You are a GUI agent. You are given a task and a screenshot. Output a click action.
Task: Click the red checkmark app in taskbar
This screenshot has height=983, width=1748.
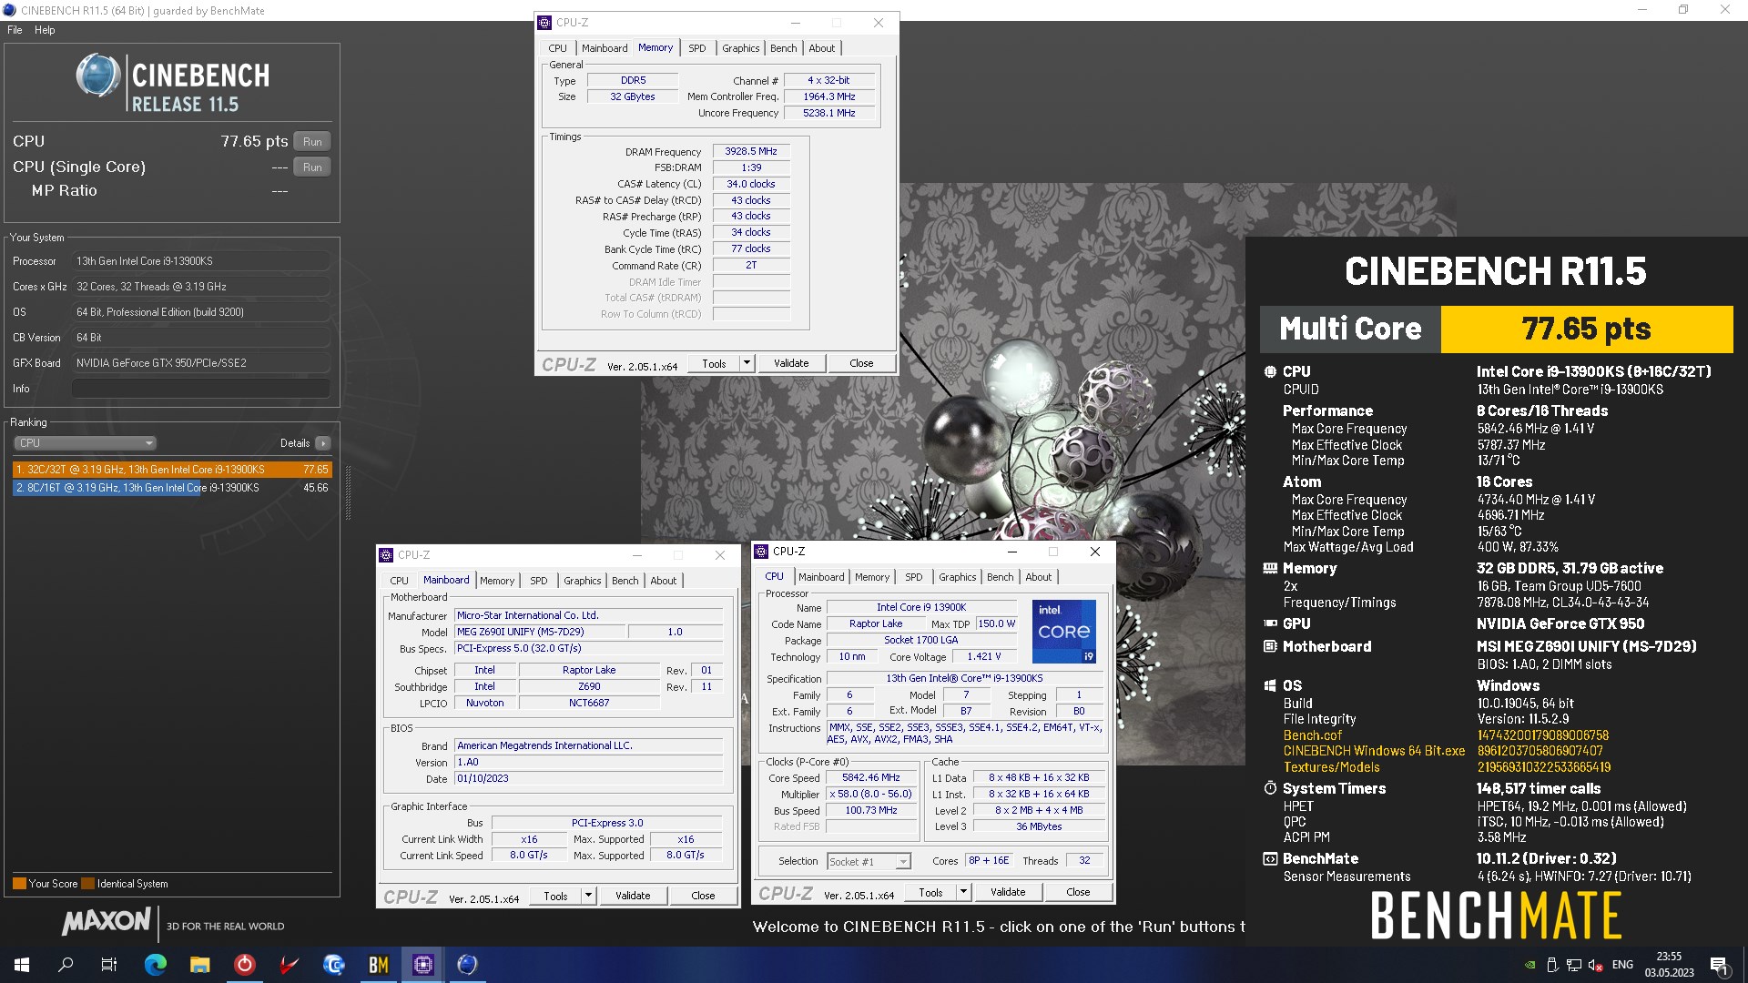[x=290, y=965]
